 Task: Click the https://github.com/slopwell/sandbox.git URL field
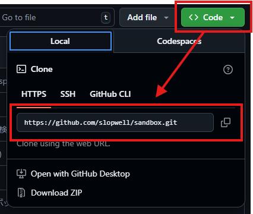pos(115,122)
